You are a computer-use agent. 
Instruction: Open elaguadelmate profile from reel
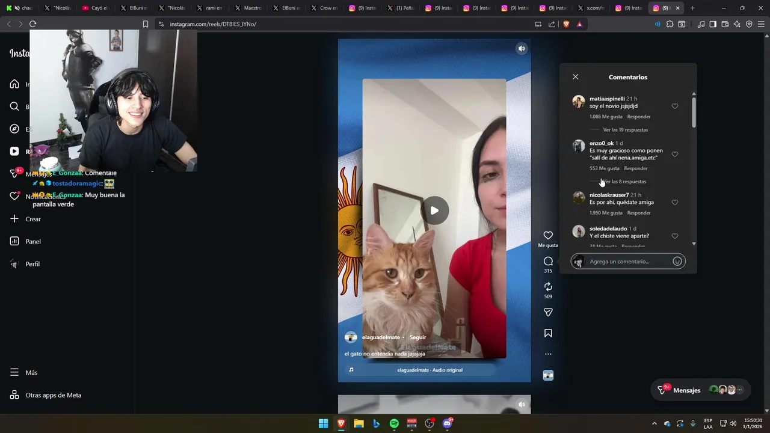click(x=381, y=337)
